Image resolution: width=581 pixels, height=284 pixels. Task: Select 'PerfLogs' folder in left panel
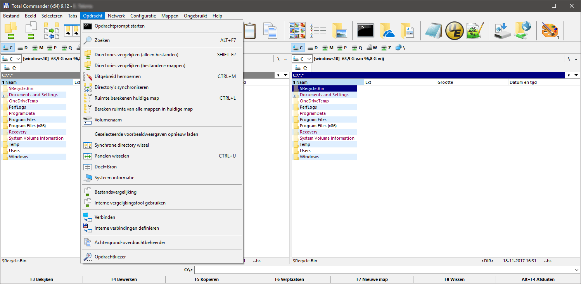pyautogui.click(x=17, y=107)
